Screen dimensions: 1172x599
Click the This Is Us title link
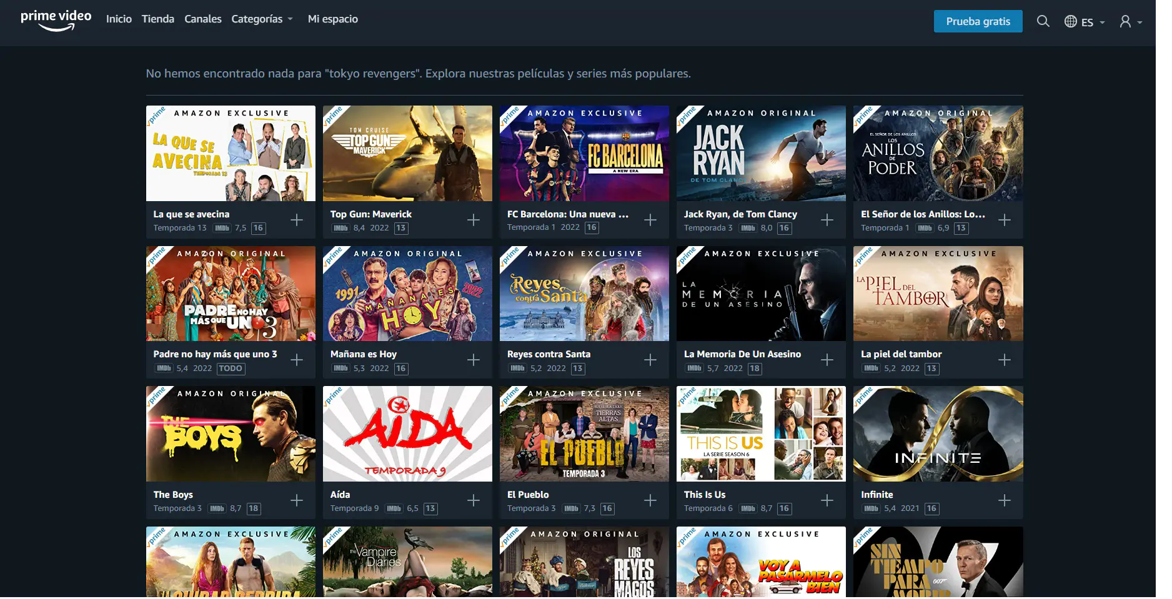tap(705, 495)
